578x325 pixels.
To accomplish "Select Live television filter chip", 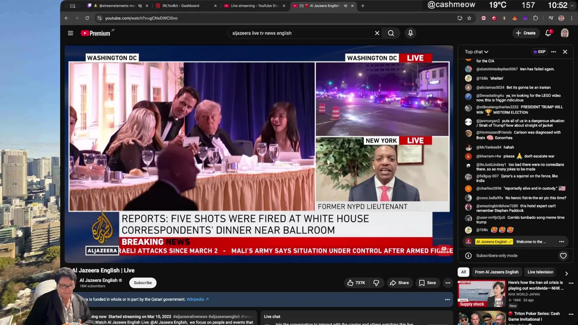I will (540, 272).
